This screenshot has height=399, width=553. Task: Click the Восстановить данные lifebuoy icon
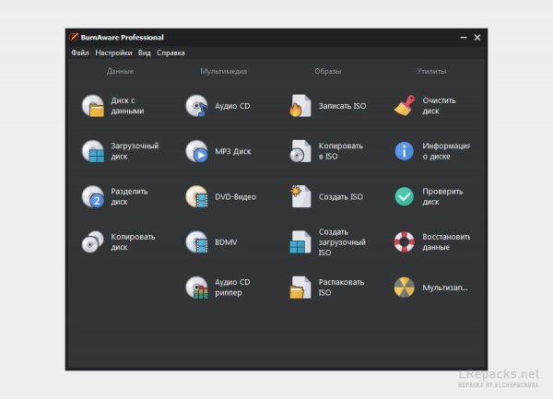405,241
